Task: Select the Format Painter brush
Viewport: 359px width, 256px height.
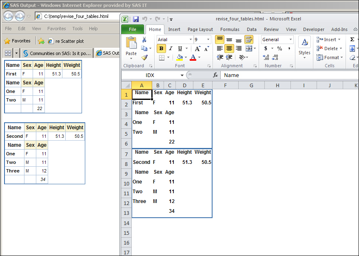Action: coord(144,57)
